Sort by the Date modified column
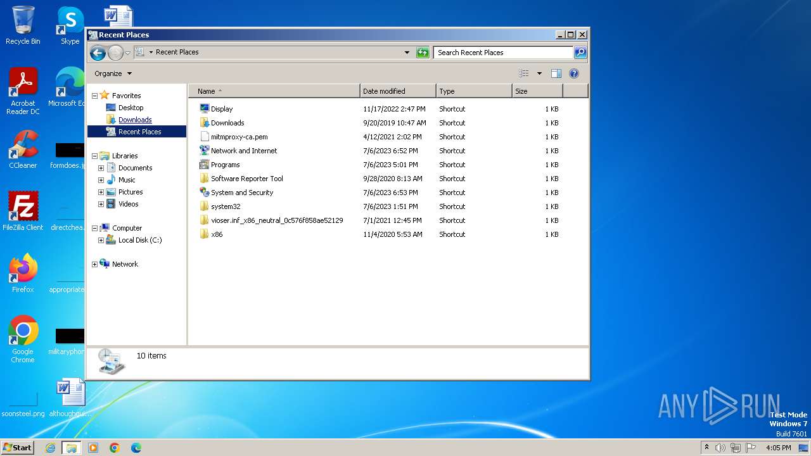Screen dimensions: 811x456 [x=398, y=91]
